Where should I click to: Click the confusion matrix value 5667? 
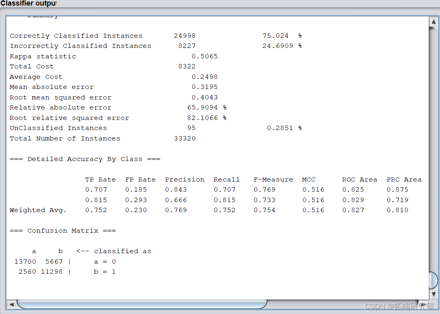pos(54,262)
